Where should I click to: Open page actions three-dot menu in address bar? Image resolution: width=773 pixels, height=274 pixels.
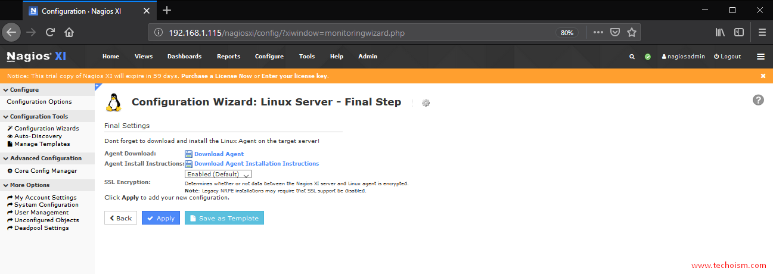(598, 32)
